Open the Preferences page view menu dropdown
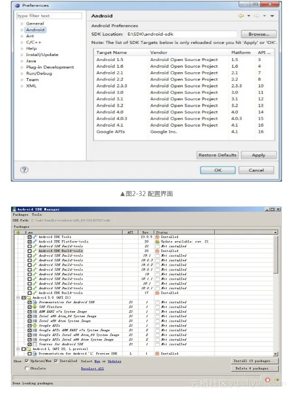291x393 pixels. 272,16
